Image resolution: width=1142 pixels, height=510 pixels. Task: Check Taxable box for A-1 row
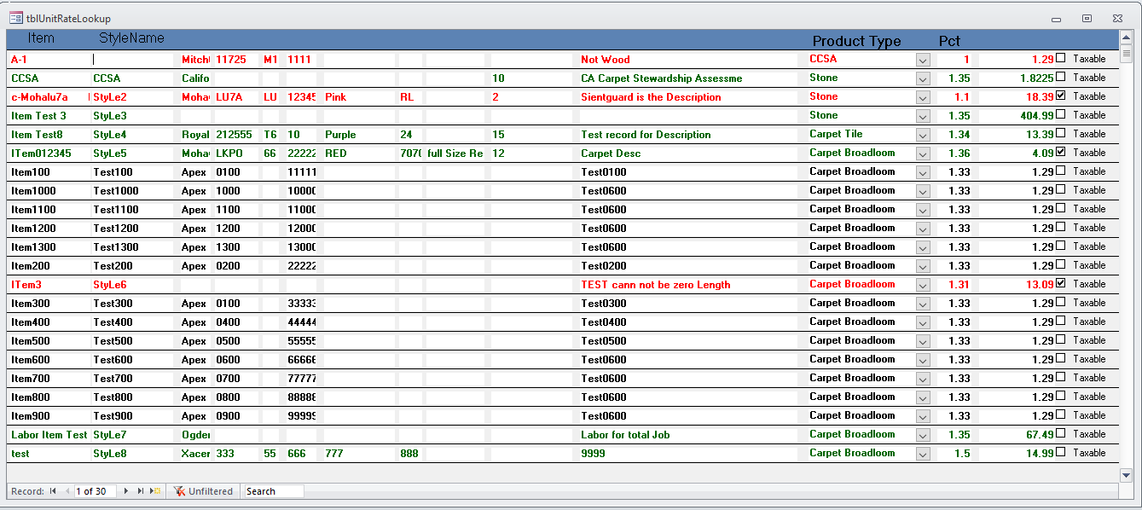(x=1061, y=59)
